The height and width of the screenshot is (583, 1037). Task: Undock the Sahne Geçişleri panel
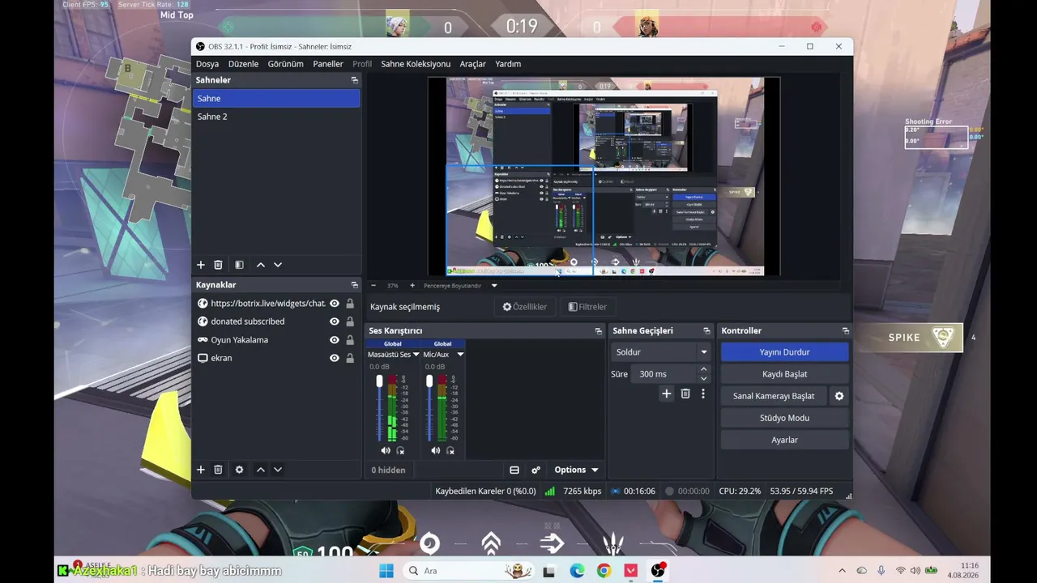tap(706, 331)
